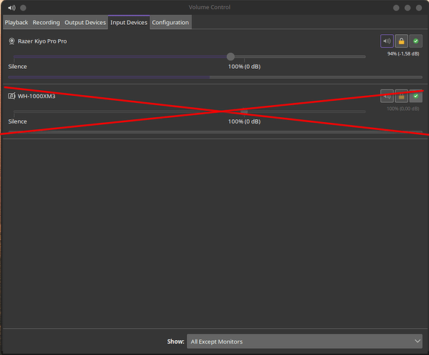Viewport: 429px width, 355px height.
Task: Click the Silence label under Razer Kyo slider
Action: coord(18,67)
